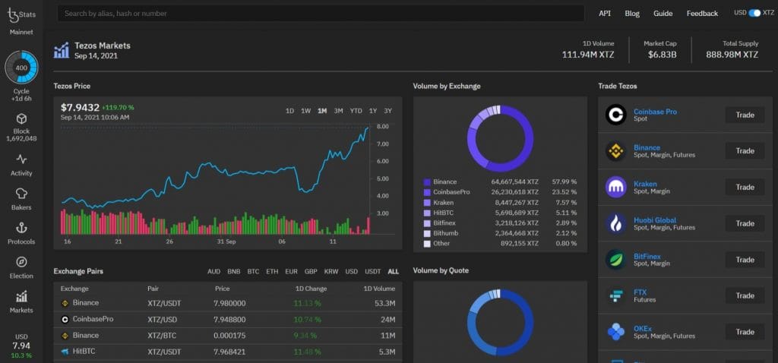This screenshot has height=363, width=778.
Task: Select the 1D chart range
Action: (289, 111)
